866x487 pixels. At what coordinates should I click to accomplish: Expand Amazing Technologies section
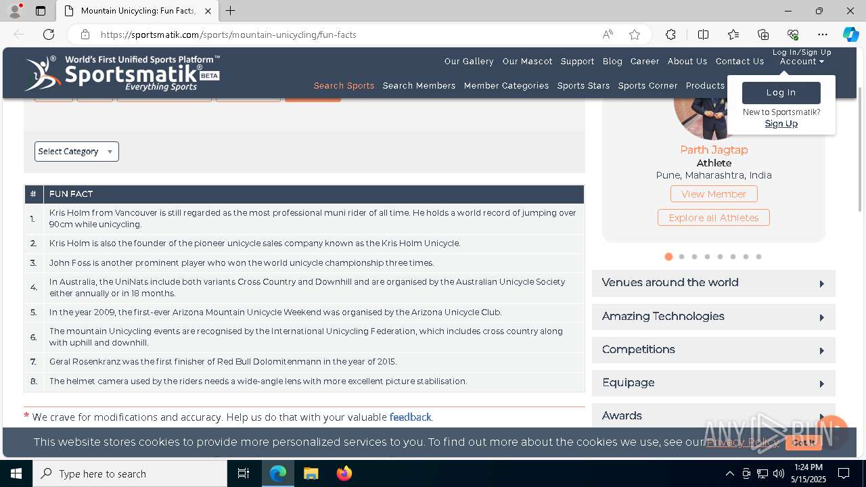pyautogui.click(x=714, y=317)
